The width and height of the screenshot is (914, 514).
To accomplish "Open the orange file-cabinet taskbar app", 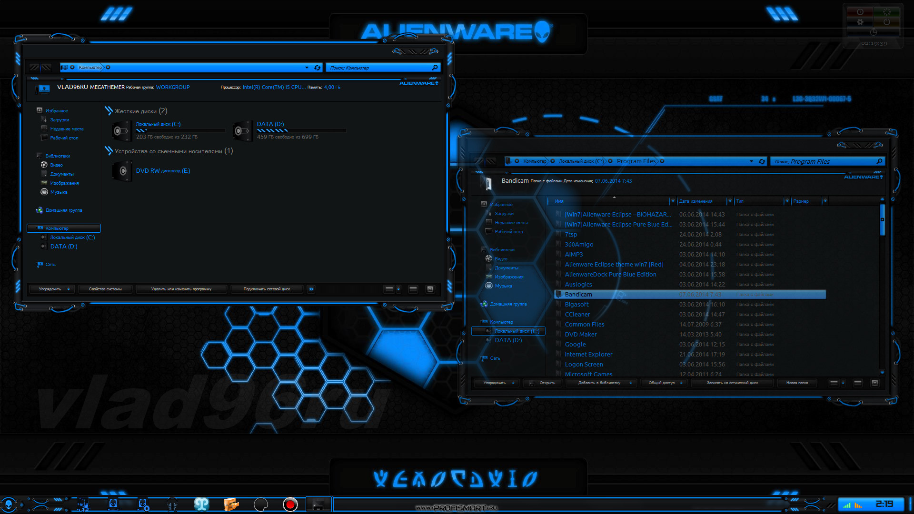I will coord(231,504).
